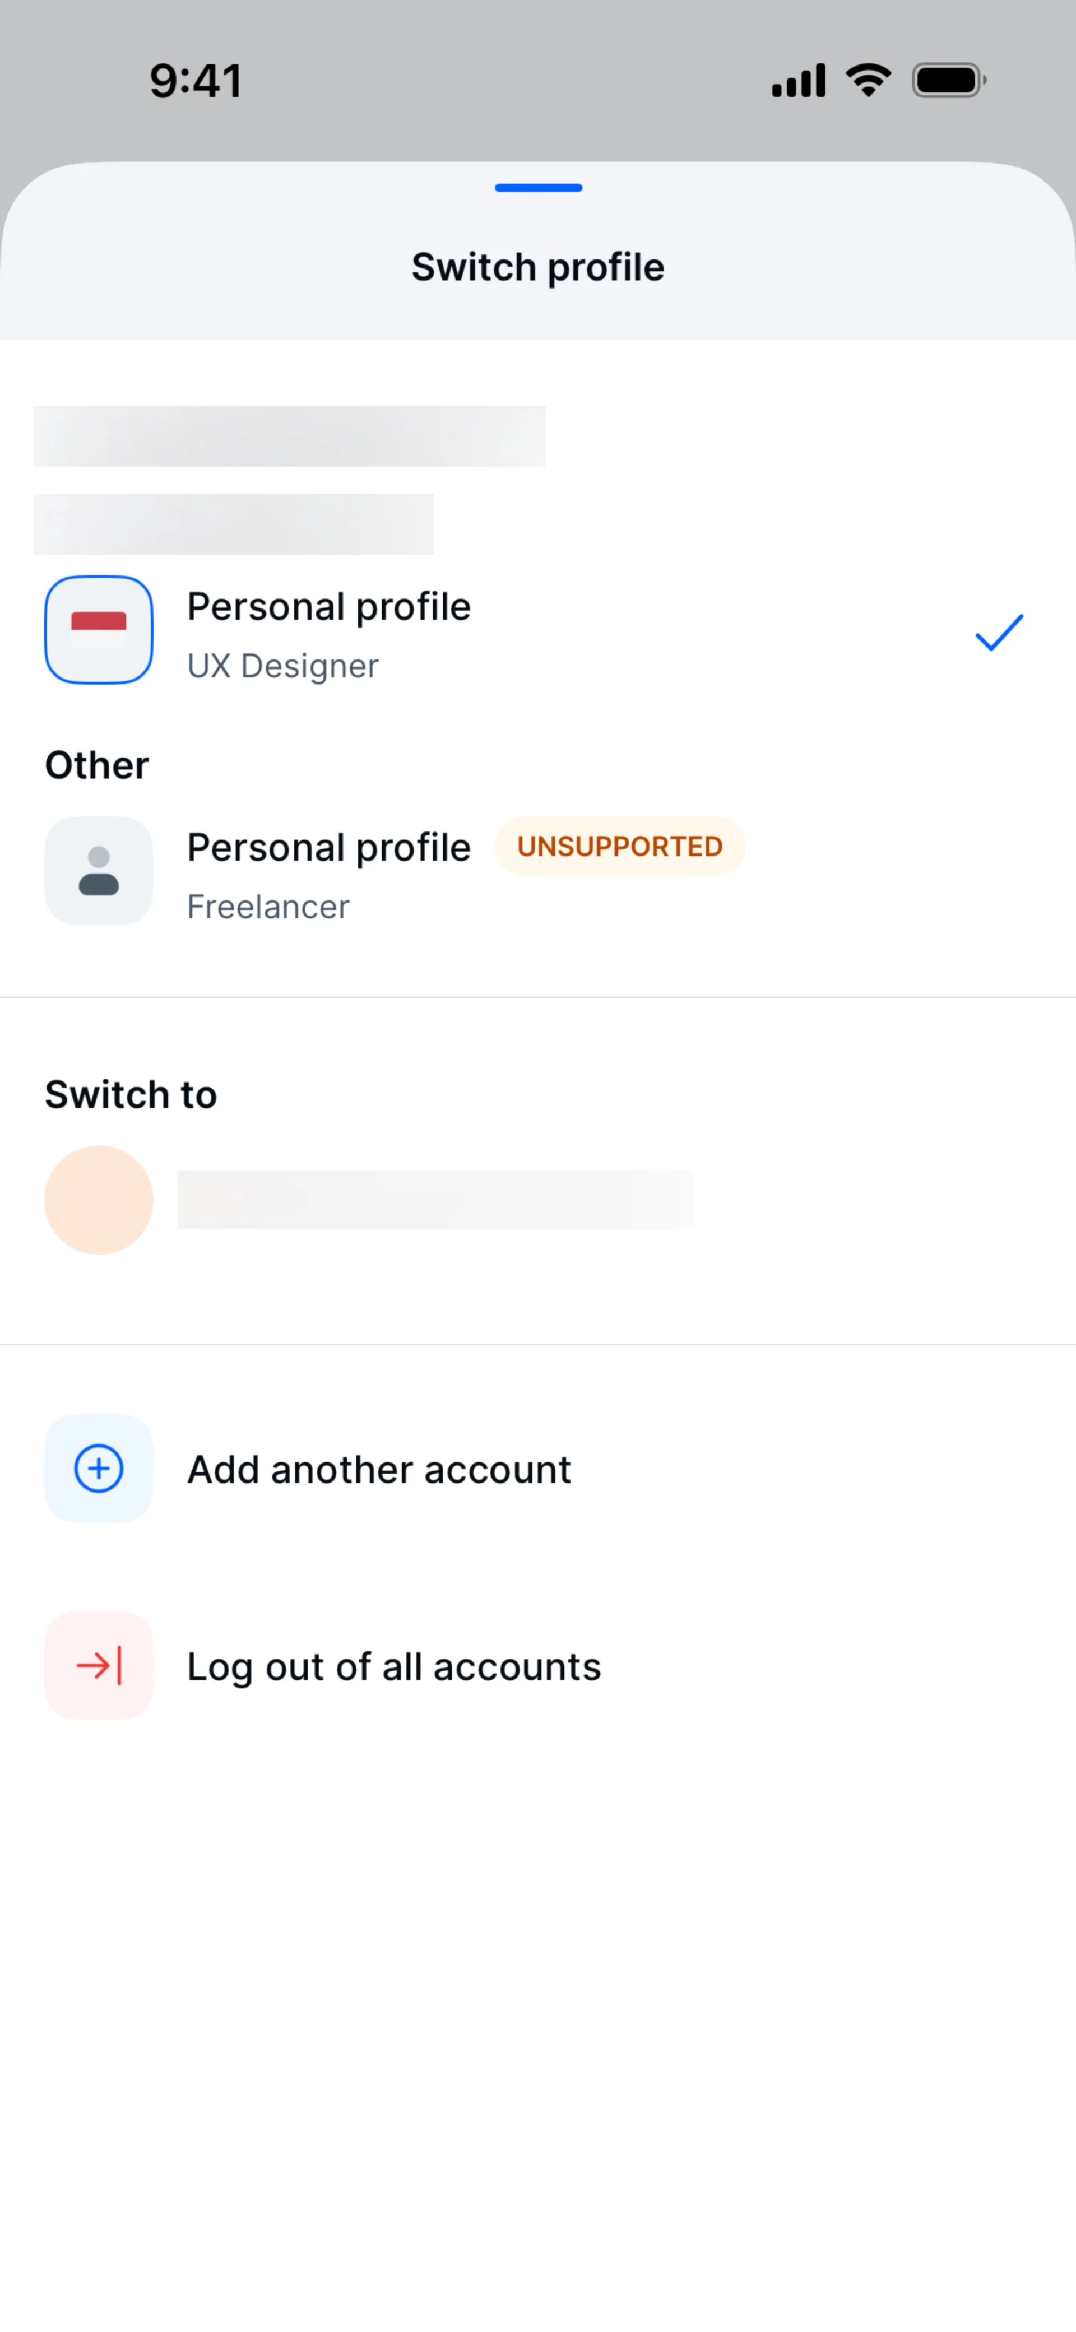Tap the 9:41 clock in status bar

click(x=196, y=81)
